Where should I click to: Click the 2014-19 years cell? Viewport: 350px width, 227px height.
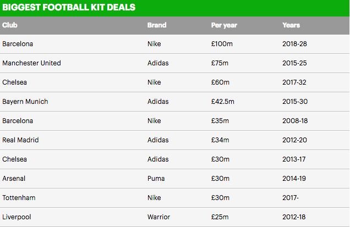[x=294, y=179]
